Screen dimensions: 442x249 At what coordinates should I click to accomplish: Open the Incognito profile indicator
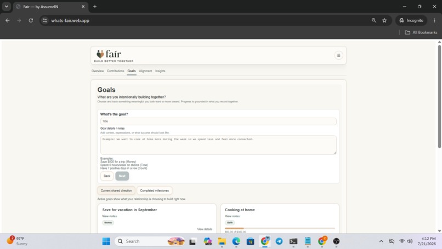click(411, 21)
